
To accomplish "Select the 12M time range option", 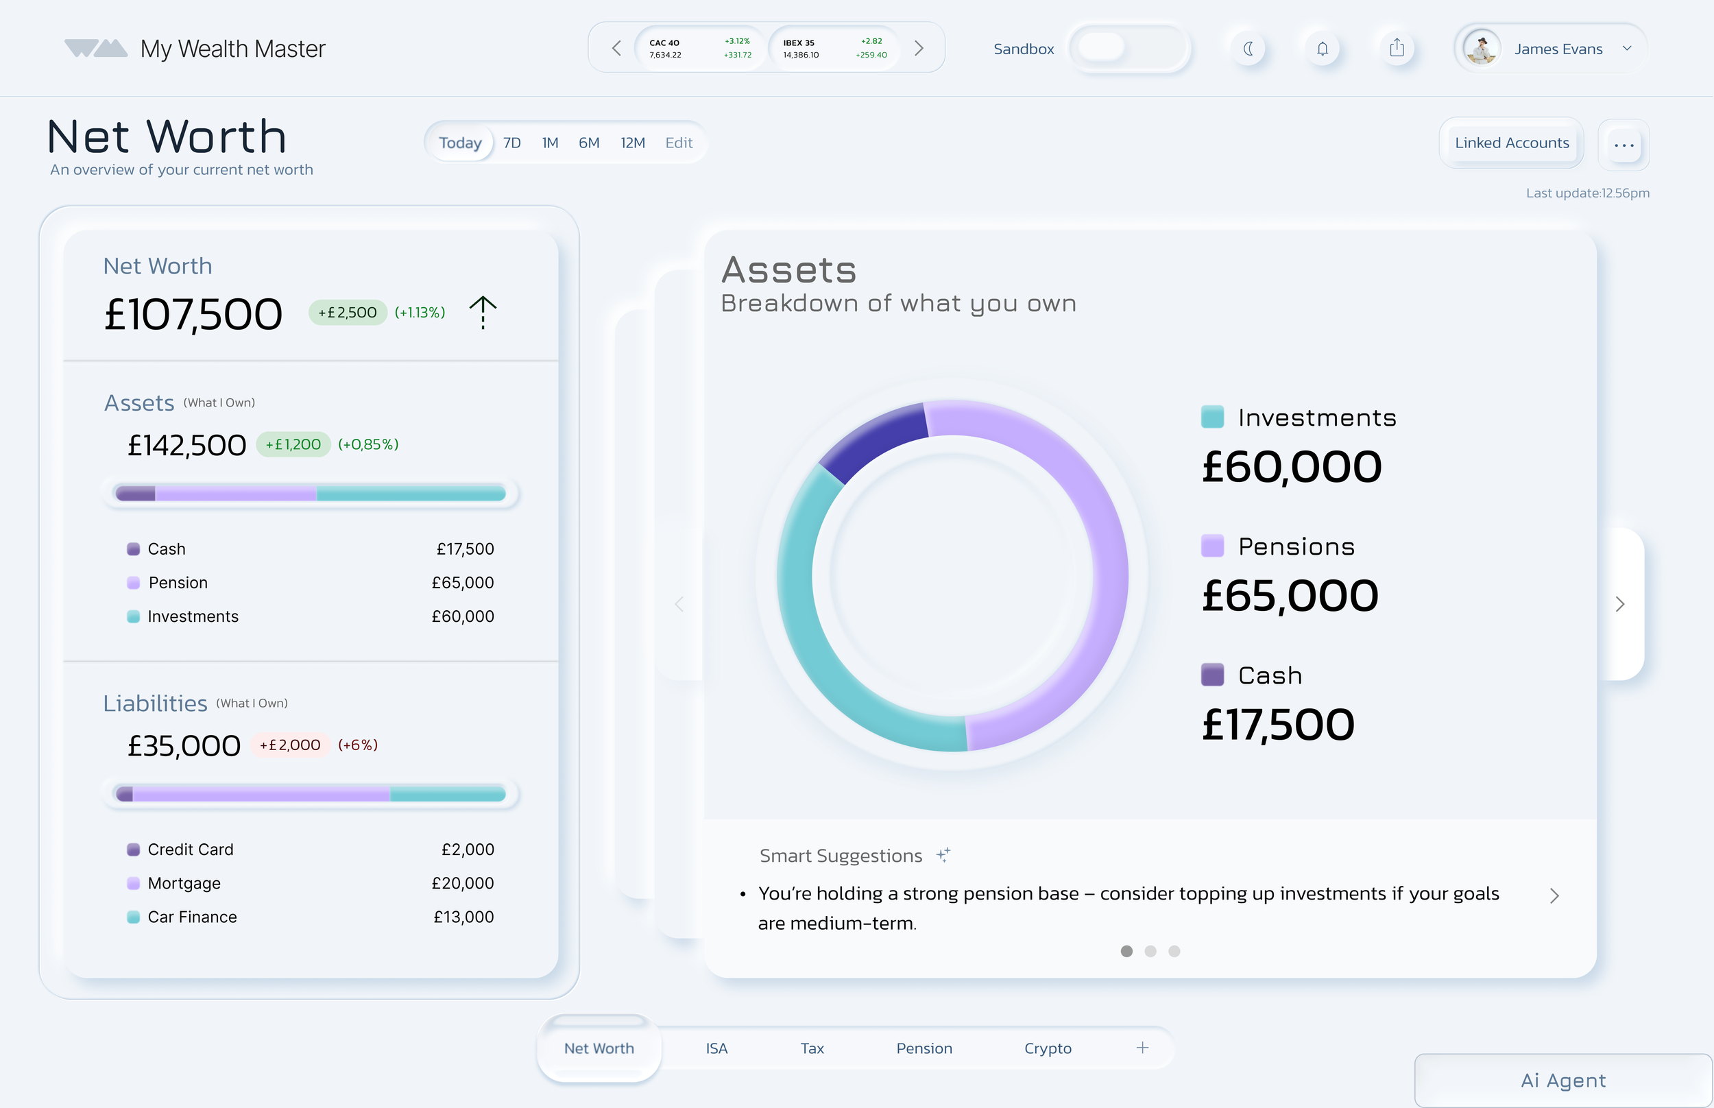I will click(632, 143).
